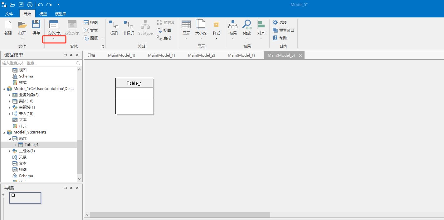Click the 业务对象 business object button

click(x=72, y=28)
